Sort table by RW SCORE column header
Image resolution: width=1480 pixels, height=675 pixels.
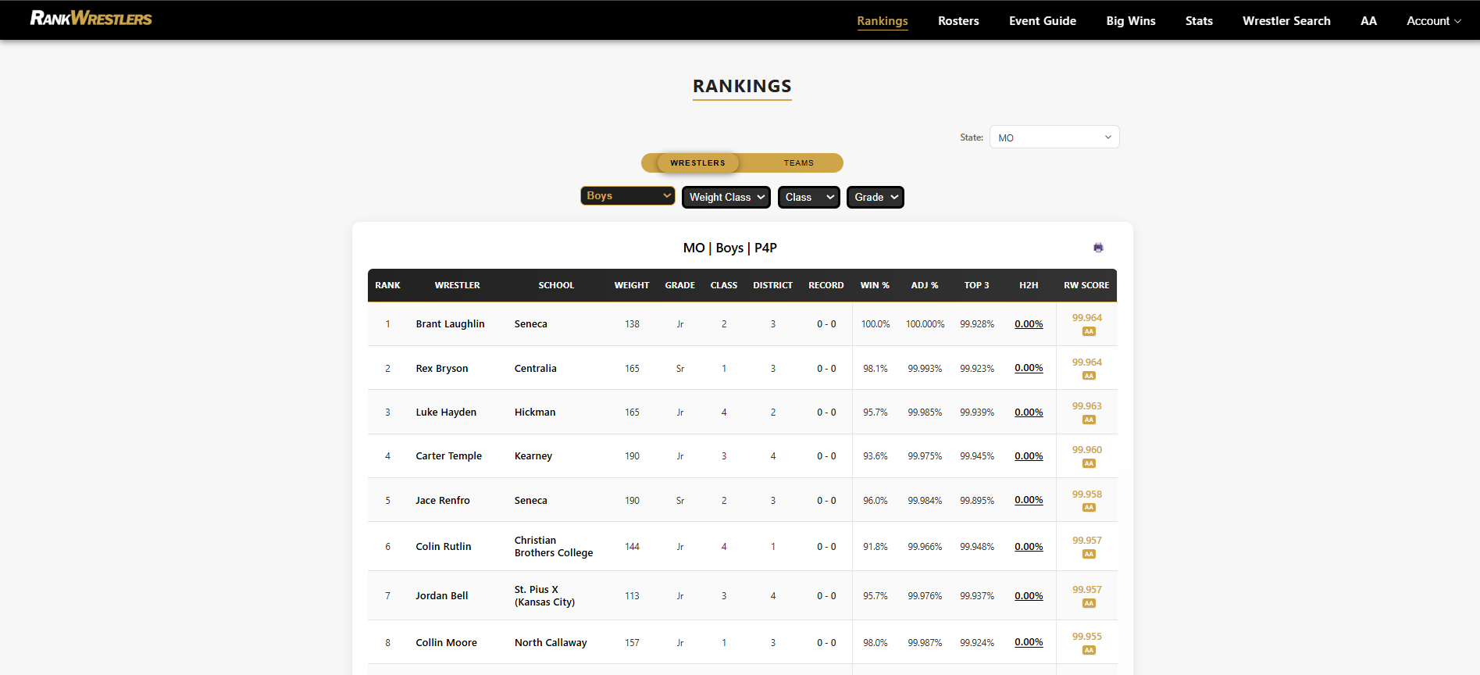(1086, 286)
